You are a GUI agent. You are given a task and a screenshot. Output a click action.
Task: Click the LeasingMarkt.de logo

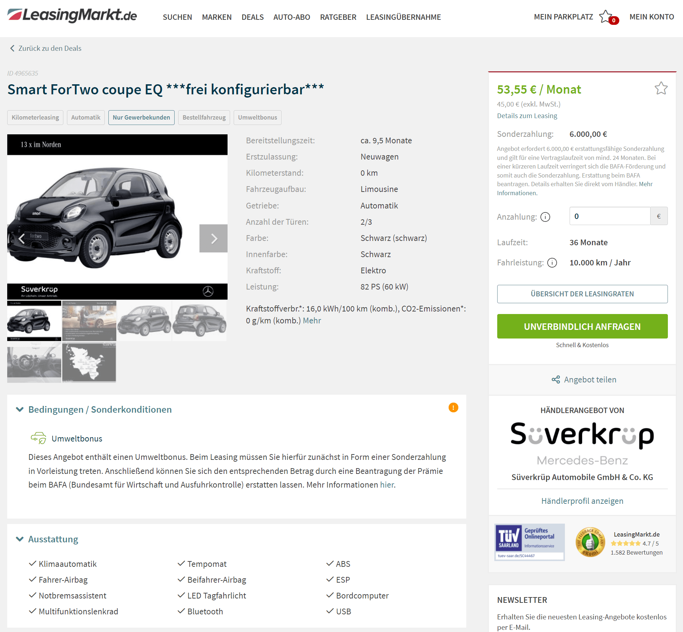pyautogui.click(x=72, y=15)
